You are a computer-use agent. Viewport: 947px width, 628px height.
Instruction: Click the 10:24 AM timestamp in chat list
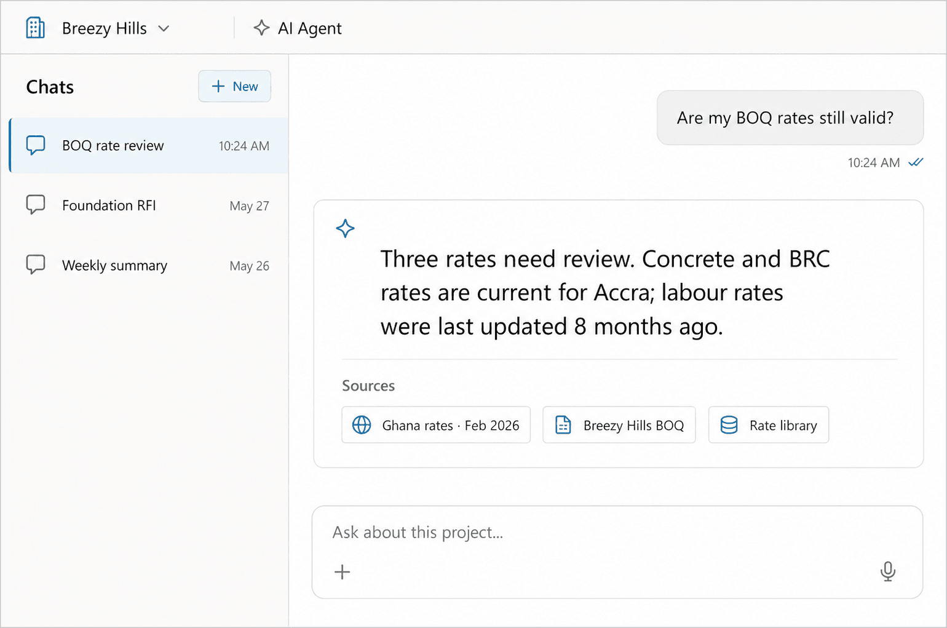pos(244,146)
